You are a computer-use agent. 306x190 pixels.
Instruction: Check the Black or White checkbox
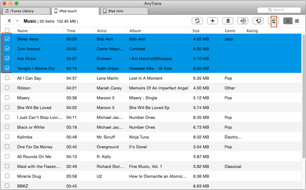coord(7,127)
